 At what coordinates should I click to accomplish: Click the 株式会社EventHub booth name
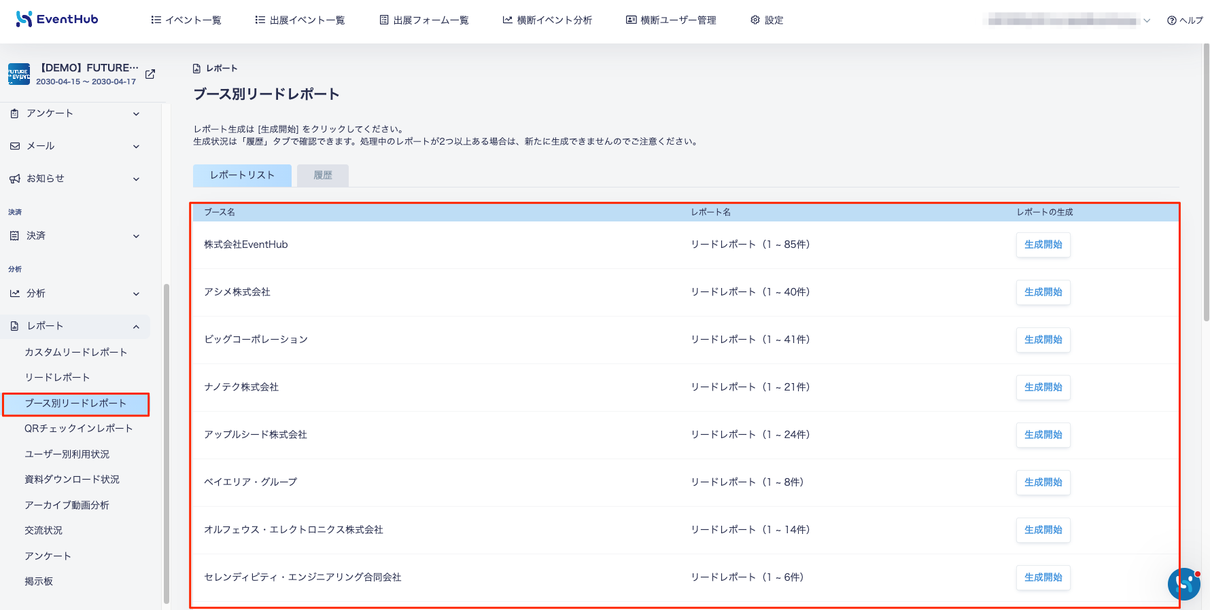point(246,245)
